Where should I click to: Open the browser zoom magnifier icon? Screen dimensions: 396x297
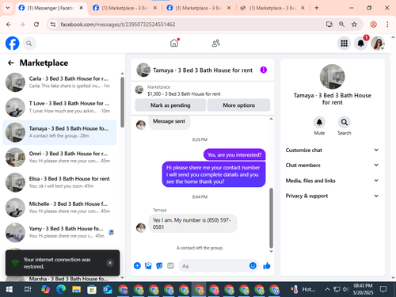[x=341, y=25]
